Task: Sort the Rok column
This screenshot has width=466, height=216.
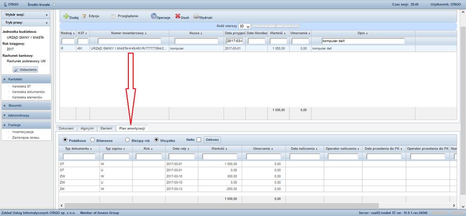Action: click(x=152, y=149)
